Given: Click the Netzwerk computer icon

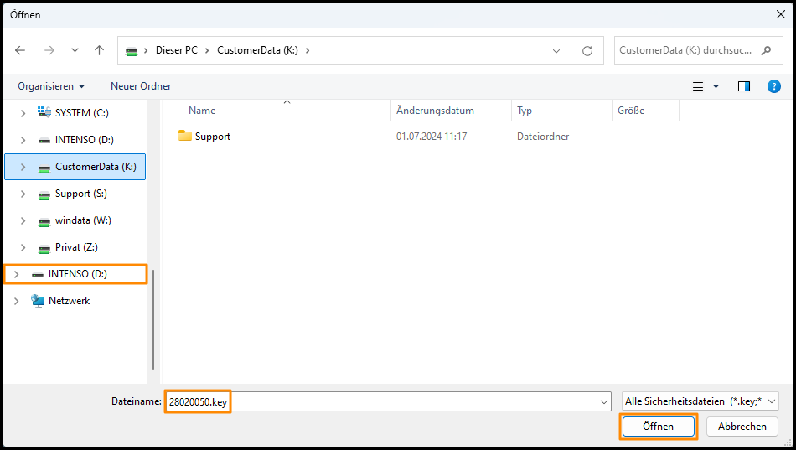Looking at the screenshot, I should click(x=38, y=301).
